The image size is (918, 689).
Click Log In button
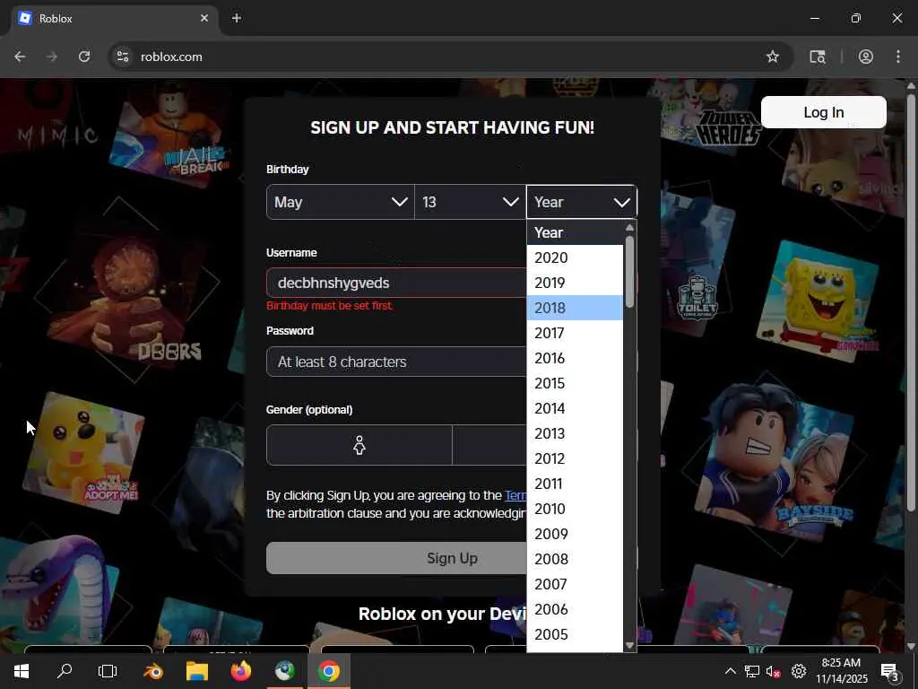point(823,112)
